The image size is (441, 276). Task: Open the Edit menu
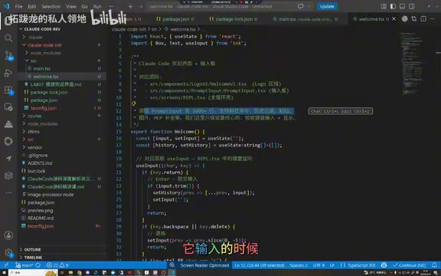(32, 6)
